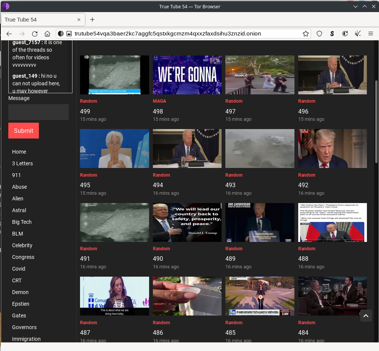Click the onion URL in the address bar
Image resolution: width=379 pixels, height=351 pixels.
(x=168, y=34)
